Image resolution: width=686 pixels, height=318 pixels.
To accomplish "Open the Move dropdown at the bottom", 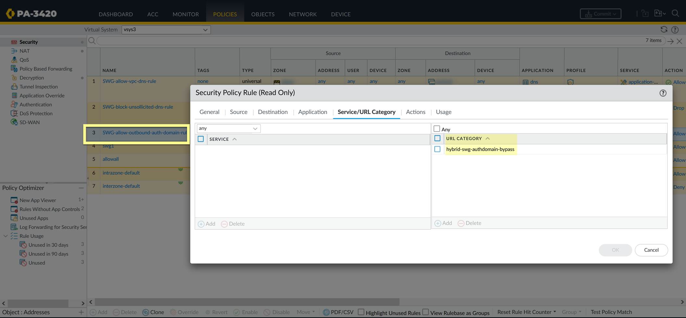I will click(x=306, y=312).
